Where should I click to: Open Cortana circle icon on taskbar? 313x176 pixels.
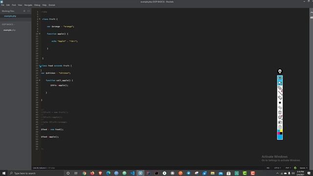pos(68,173)
